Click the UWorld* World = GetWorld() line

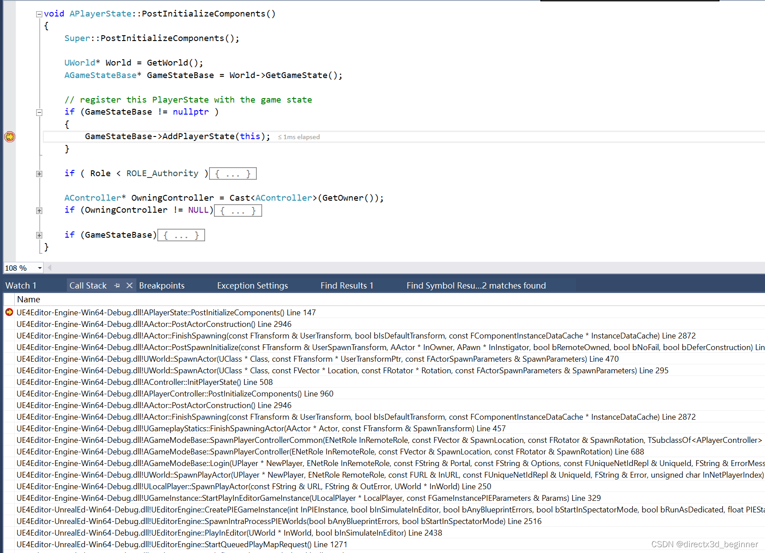click(x=134, y=63)
